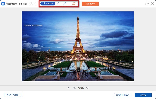156x99 pixels.
Task: Select the Brush selection tool
Action: (x=64, y=4)
